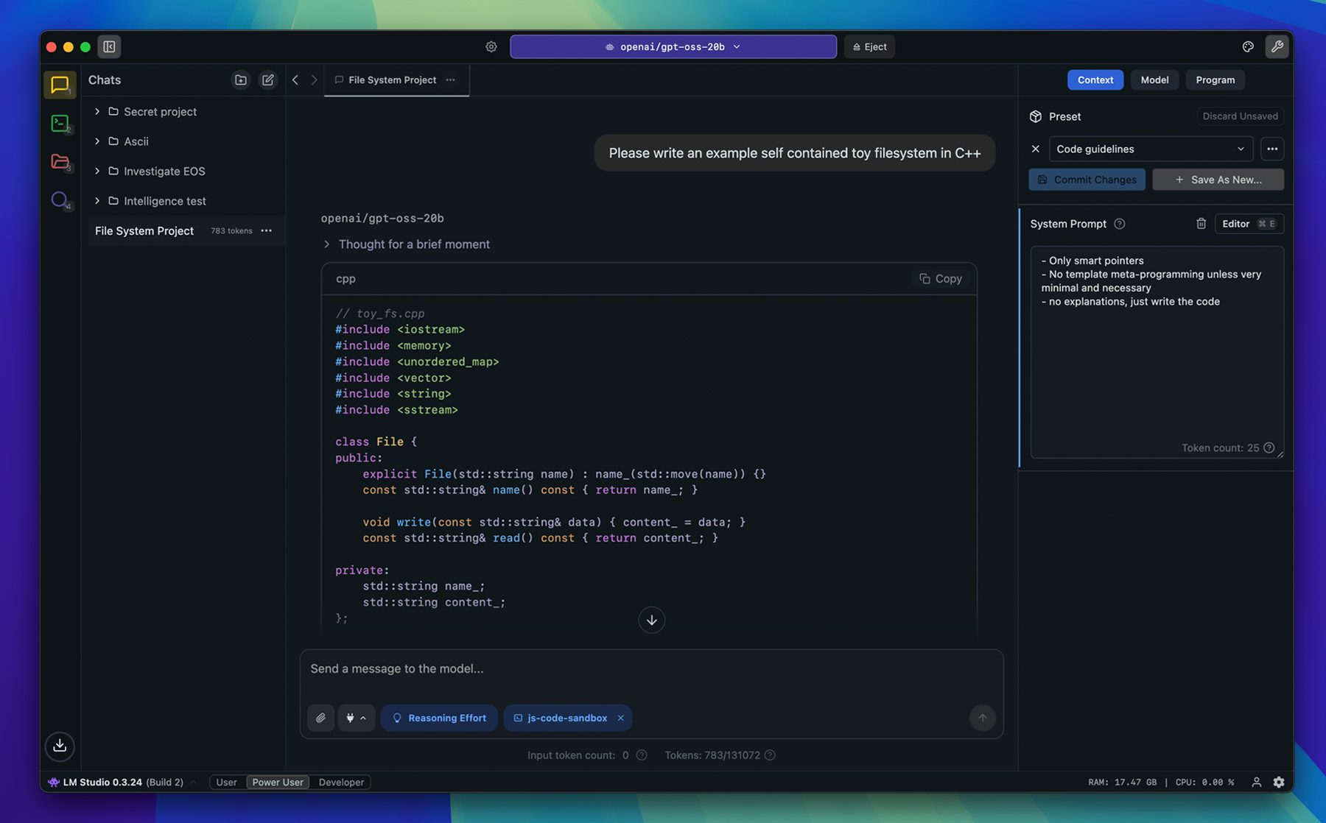Clear the selected Code guidelines preset
The image size is (1326, 823).
pos(1035,149)
